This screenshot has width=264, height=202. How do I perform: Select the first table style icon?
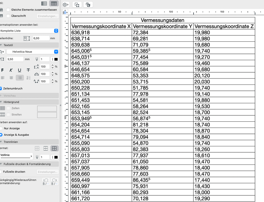click(44, 3)
